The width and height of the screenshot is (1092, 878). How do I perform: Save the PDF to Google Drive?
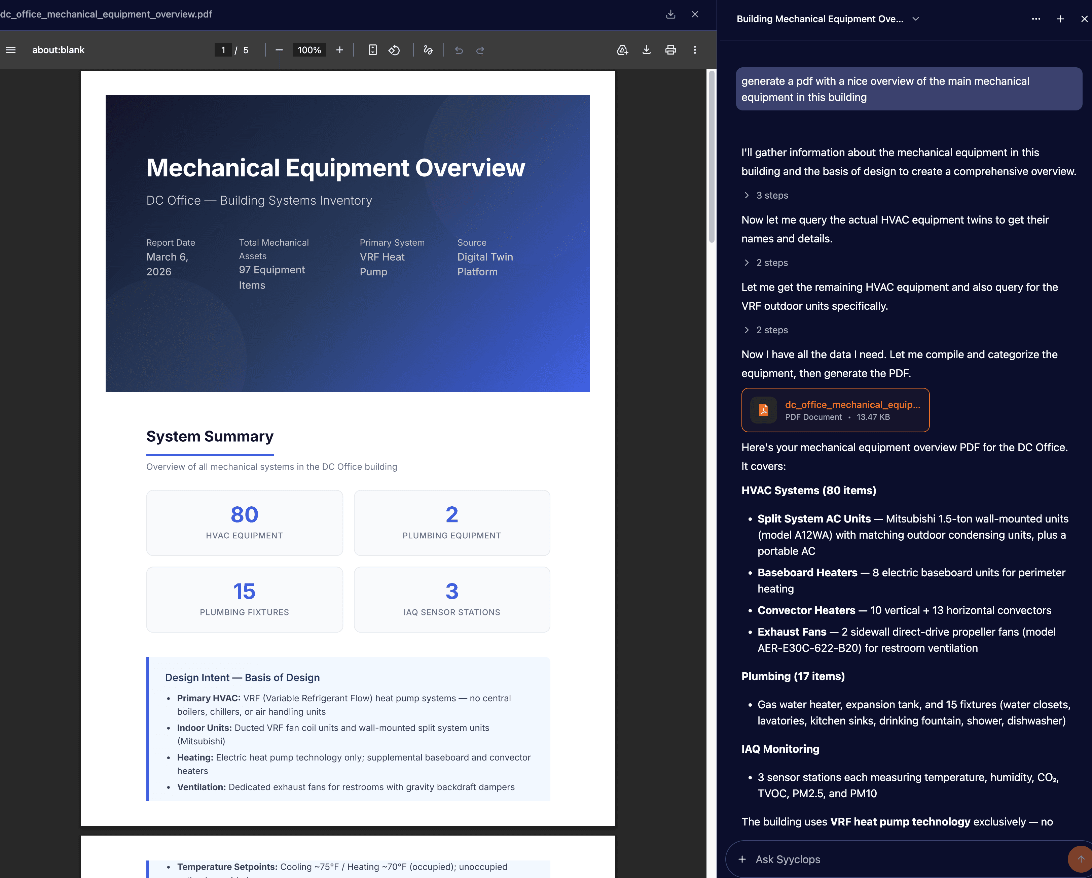coord(622,50)
